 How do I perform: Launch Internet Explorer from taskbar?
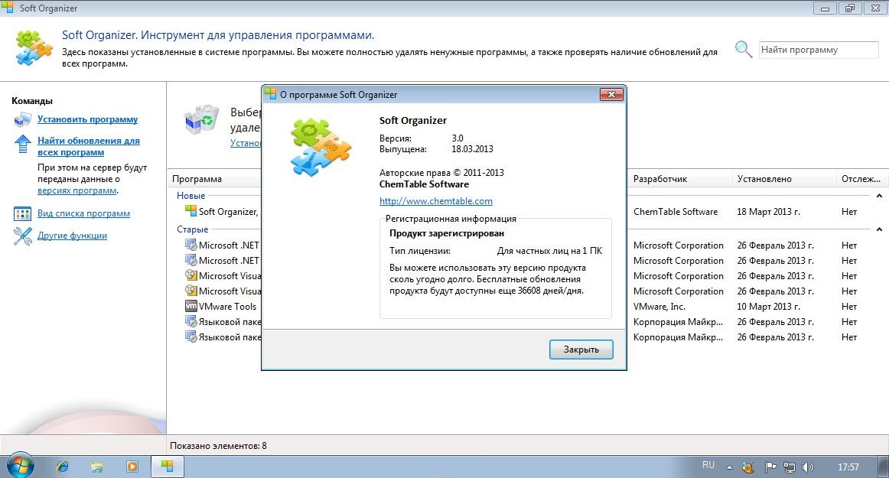(x=63, y=467)
